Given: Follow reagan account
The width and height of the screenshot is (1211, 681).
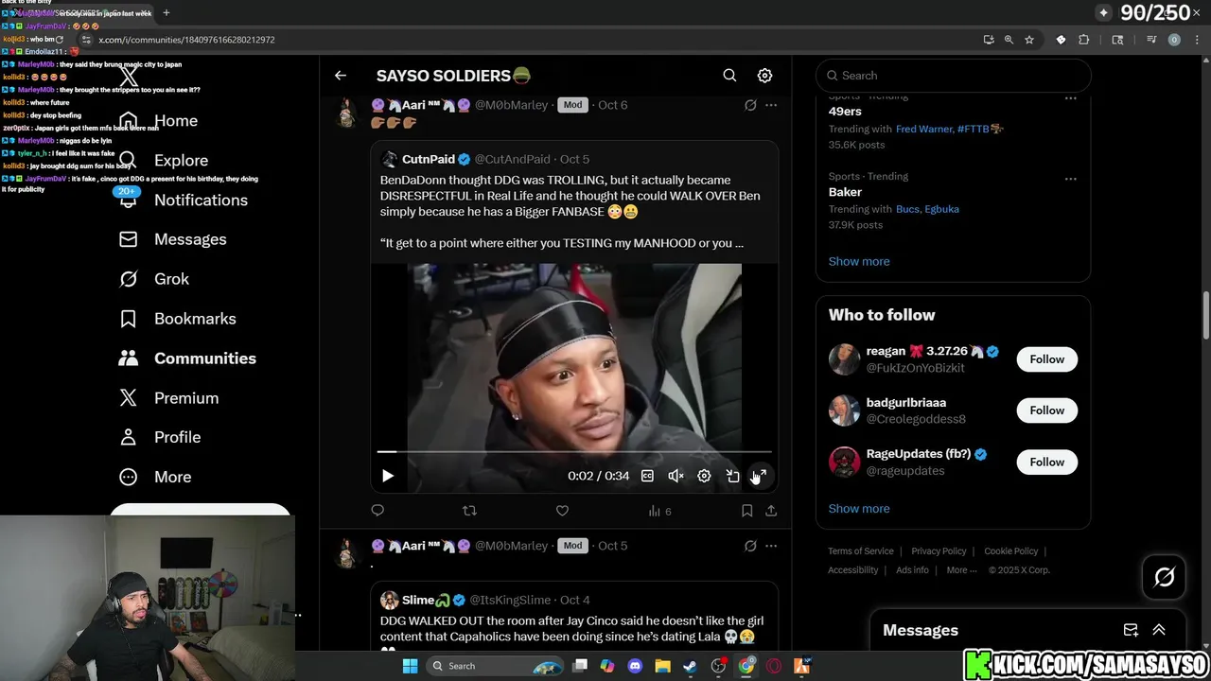Looking at the screenshot, I should (1046, 359).
